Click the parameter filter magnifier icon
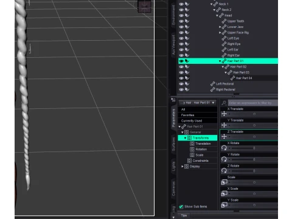This screenshot has width=292, height=219. pyautogui.click(x=224, y=103)
